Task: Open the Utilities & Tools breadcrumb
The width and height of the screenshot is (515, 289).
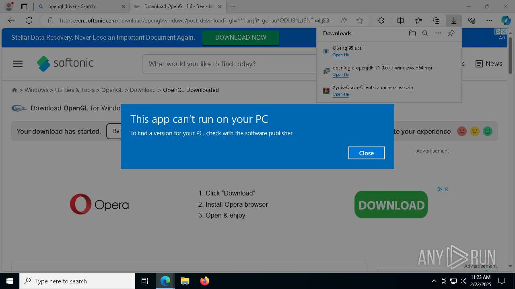Action: pyautogui.click(x=75, y=90)
